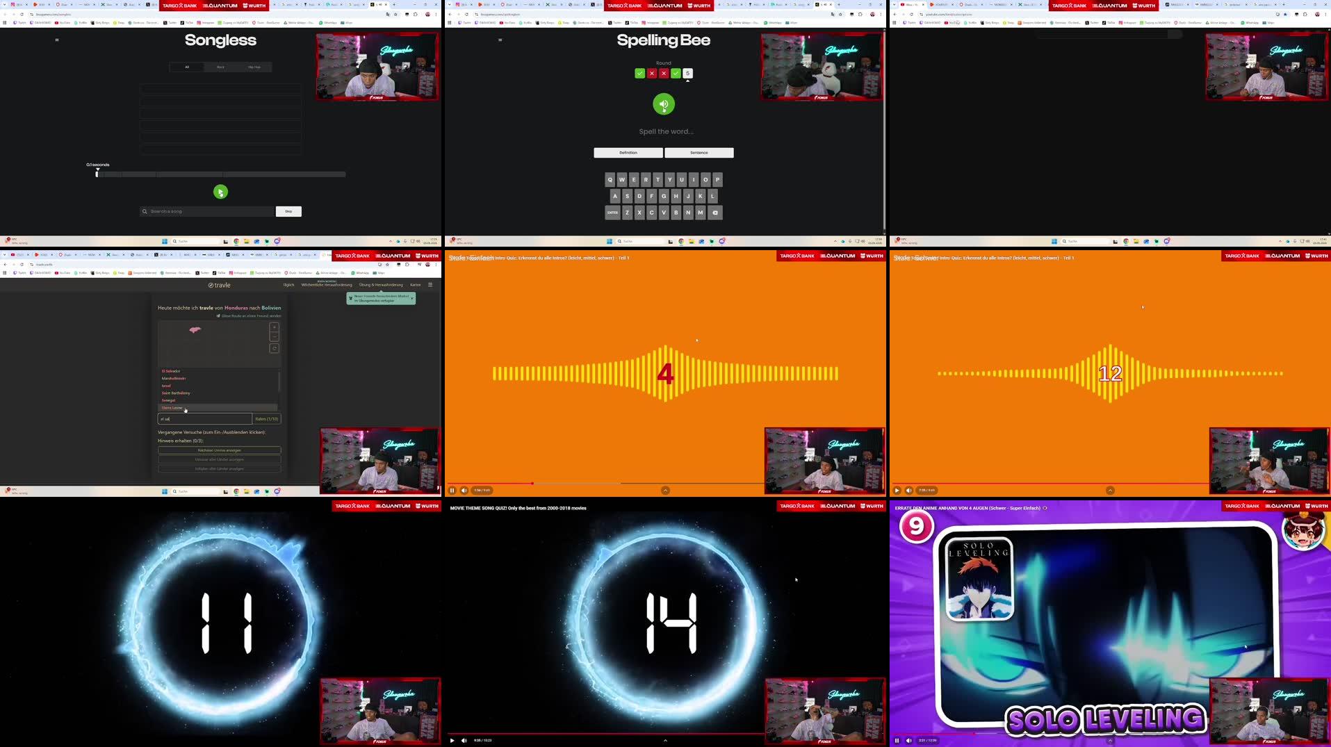The image size is (1331, 747).
Task: Play the intro quiz video showing 12
Action: [x=897, y=491]
